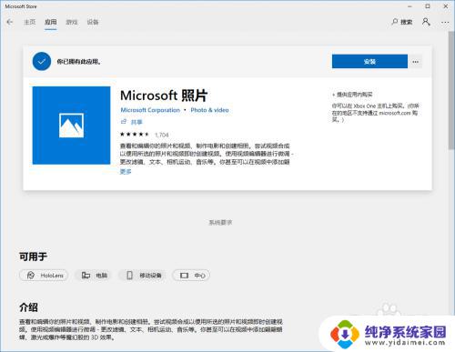Click the HoloLens headset icon
This screenshot has width=455, height=352.
coord(31,276)
